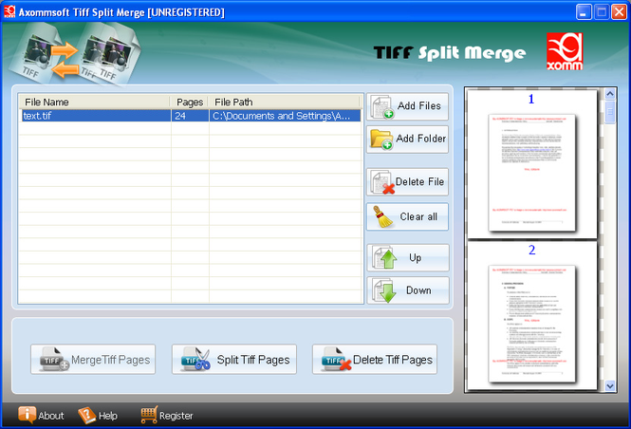Open Split Tiff Pages
Screen dimensions: 631x429
234,360
